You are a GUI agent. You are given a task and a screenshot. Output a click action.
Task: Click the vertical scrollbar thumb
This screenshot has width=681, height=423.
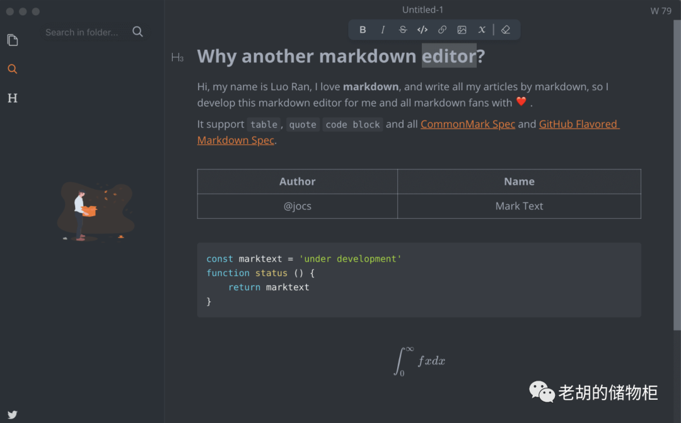pyautogui.click(x=677, y=175)
